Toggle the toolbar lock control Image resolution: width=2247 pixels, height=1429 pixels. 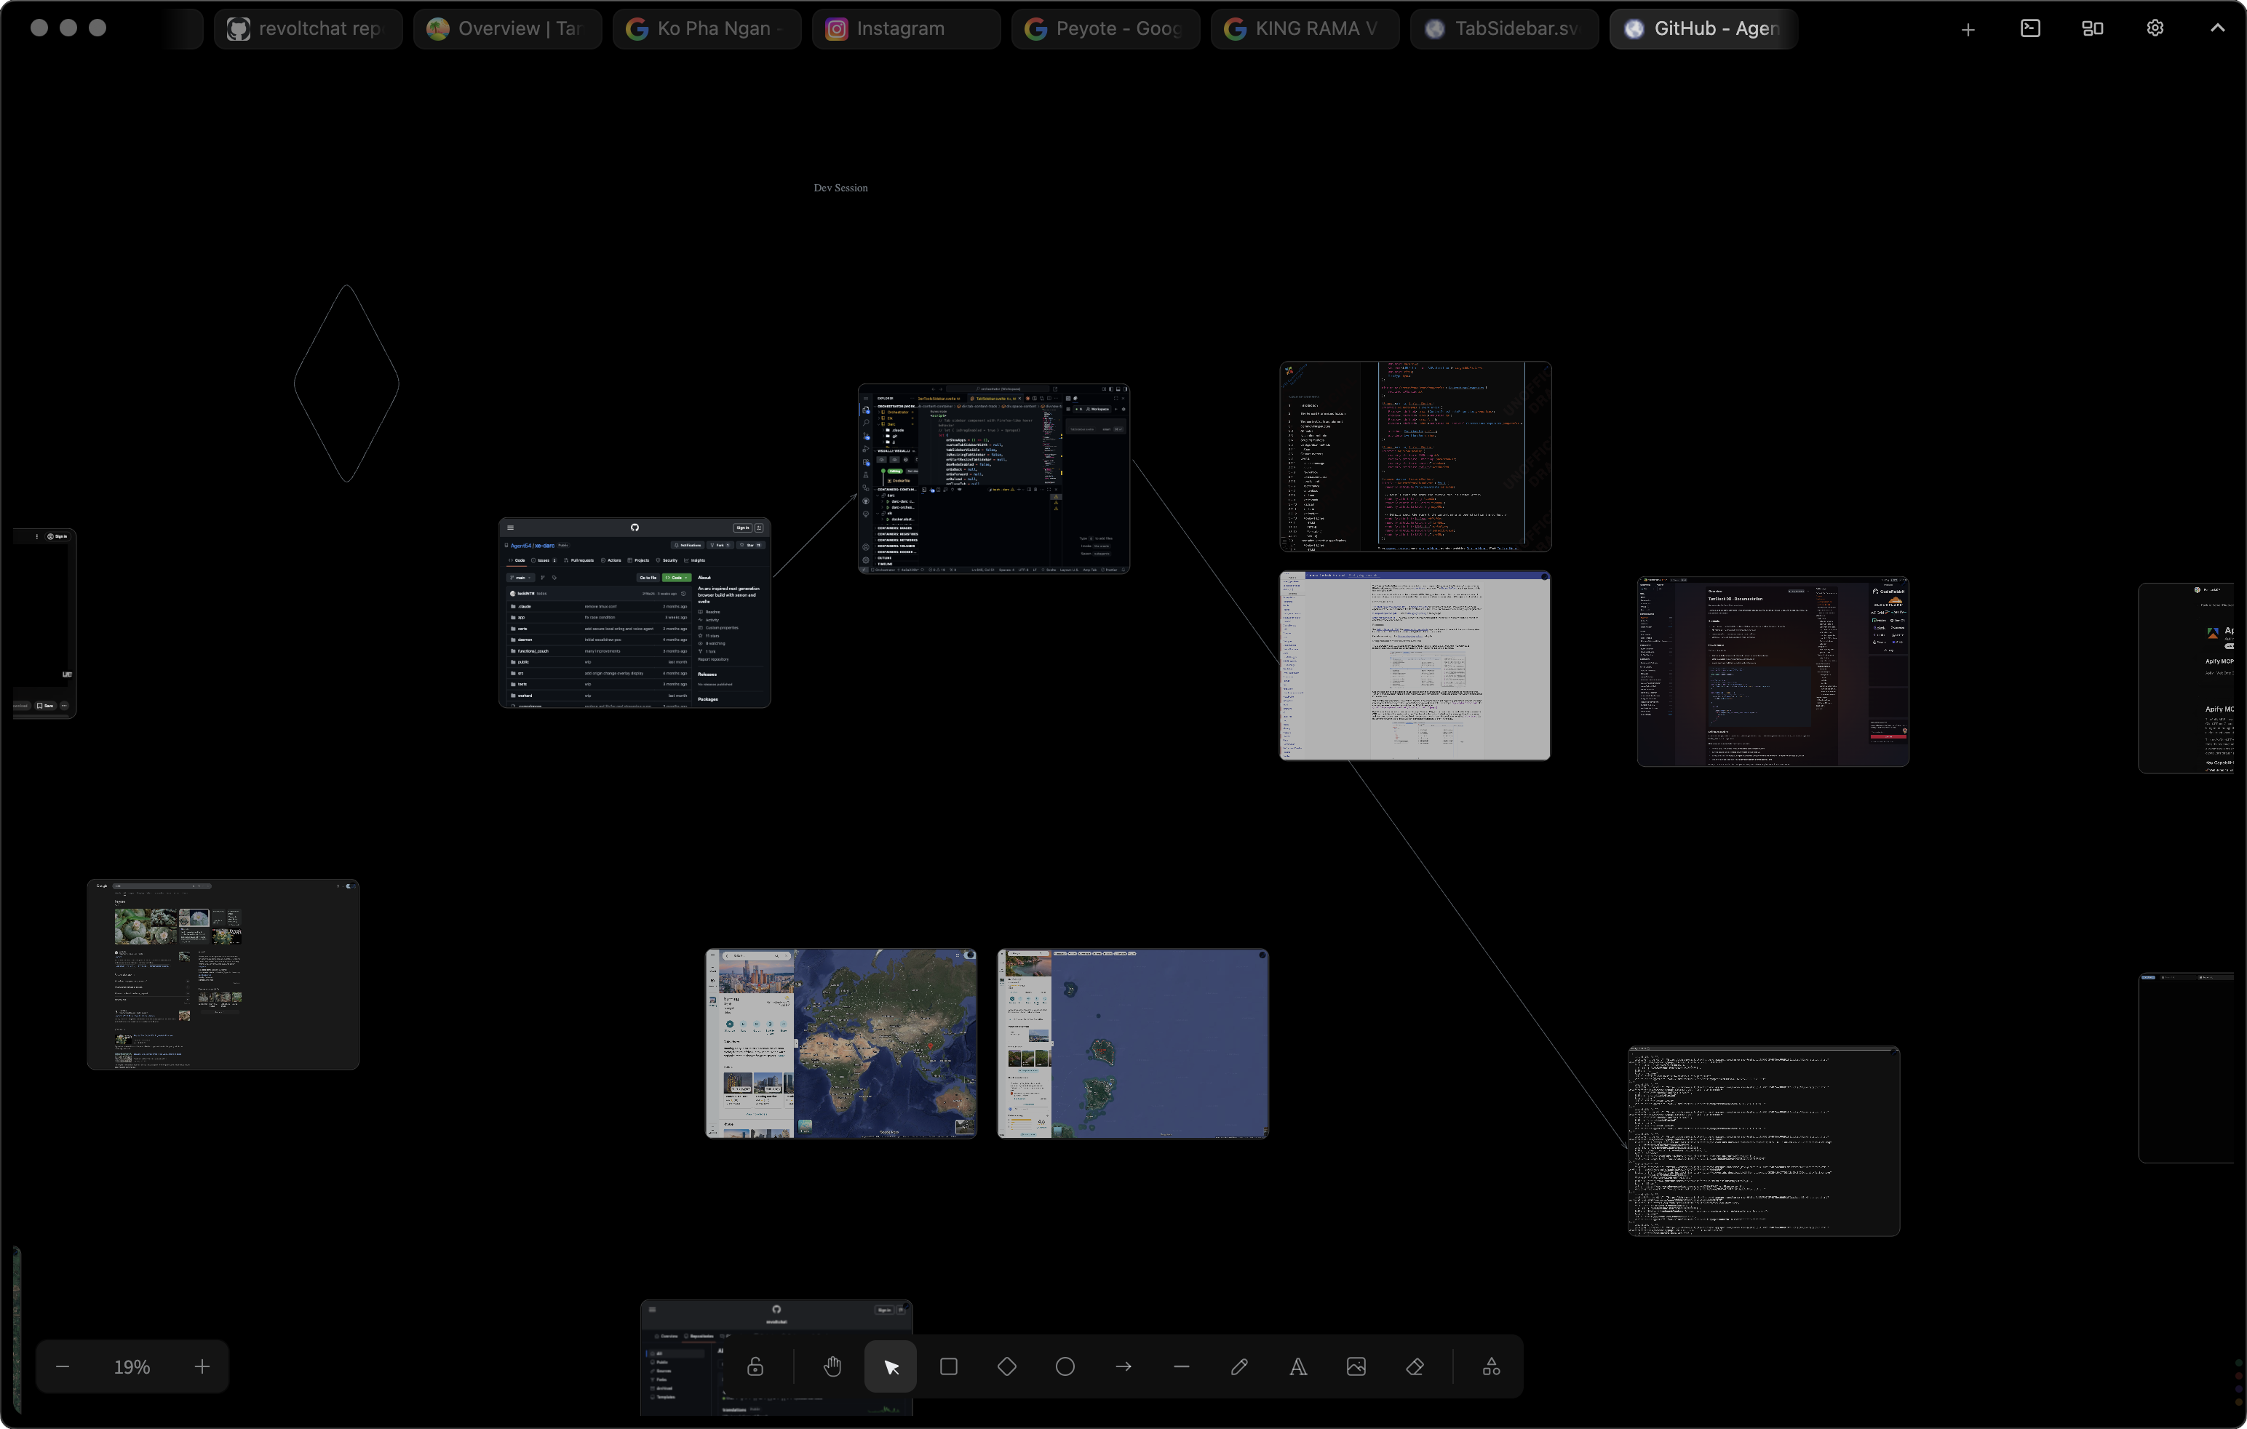[754, 1366]
